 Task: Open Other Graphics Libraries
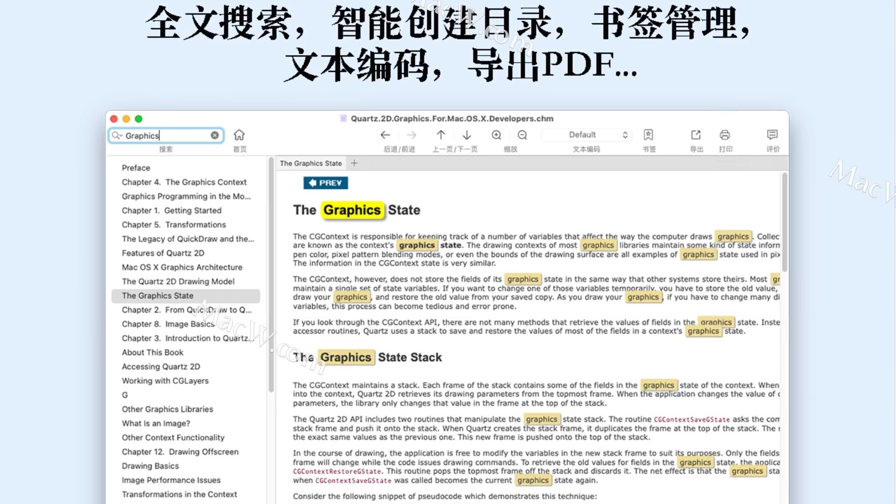(168, 409)
